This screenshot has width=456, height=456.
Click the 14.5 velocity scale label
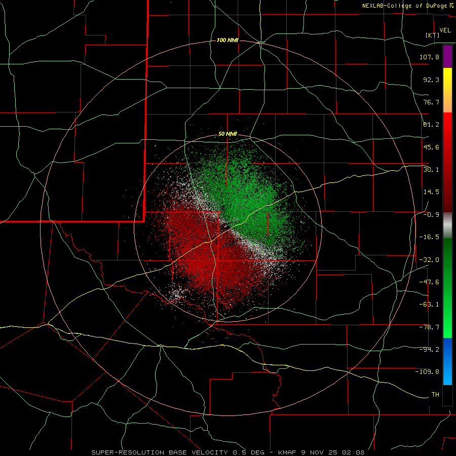point(431,192)
